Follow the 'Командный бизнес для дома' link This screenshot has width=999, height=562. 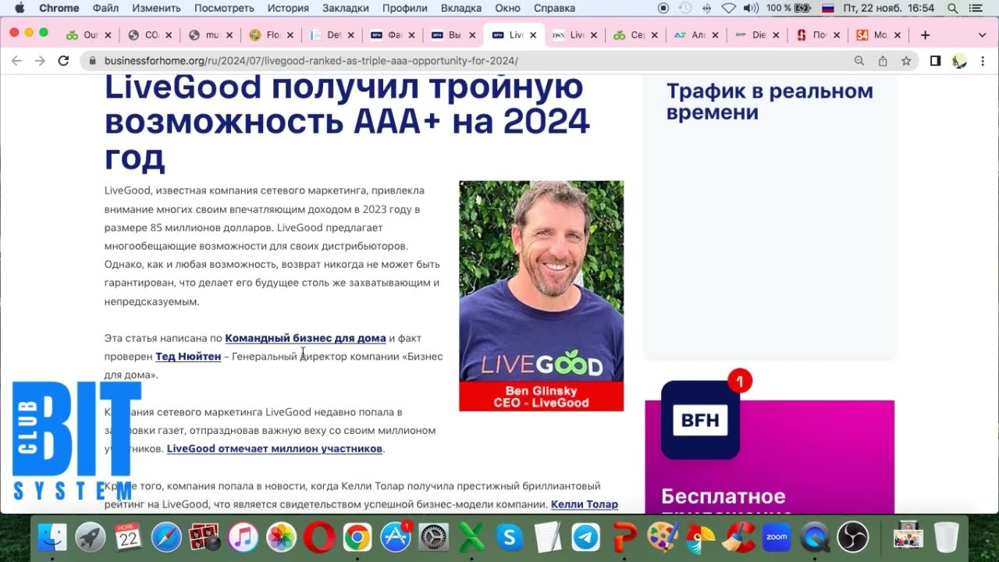tap(305, 338)
